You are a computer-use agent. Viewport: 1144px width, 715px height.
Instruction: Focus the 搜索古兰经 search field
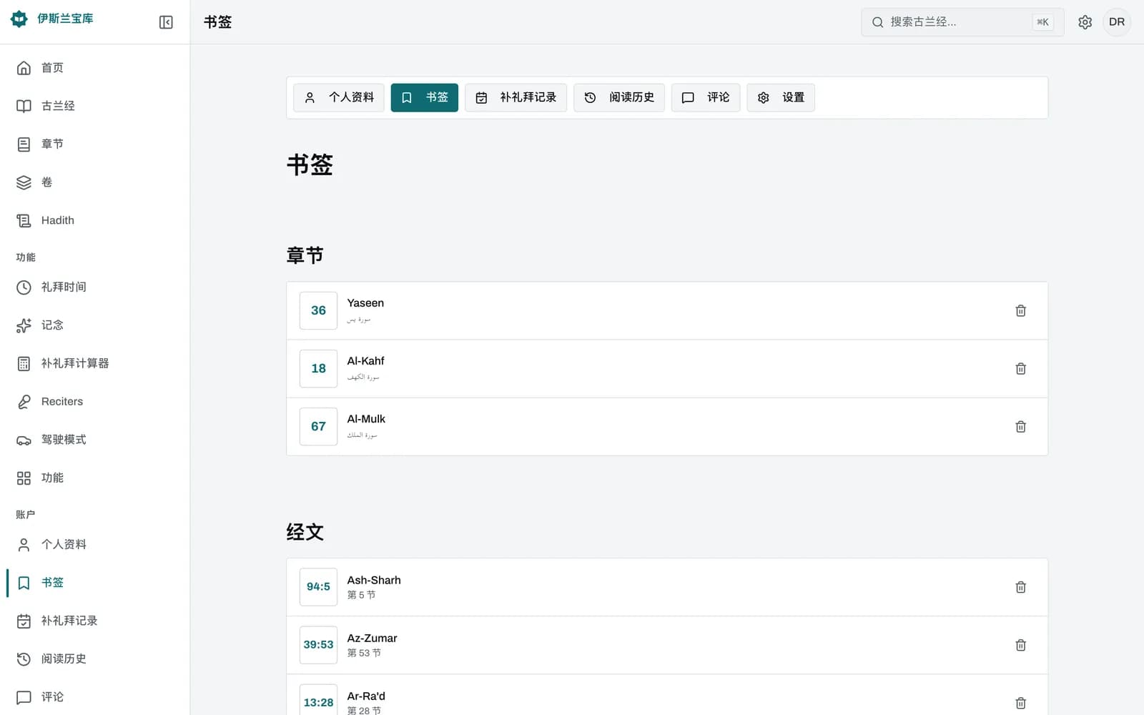click(962, 22)
